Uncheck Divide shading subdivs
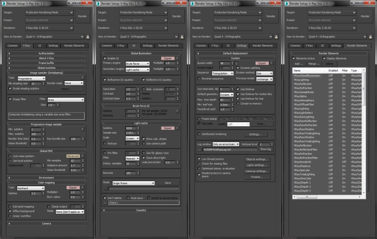377x239 pixels. (10, 88)
